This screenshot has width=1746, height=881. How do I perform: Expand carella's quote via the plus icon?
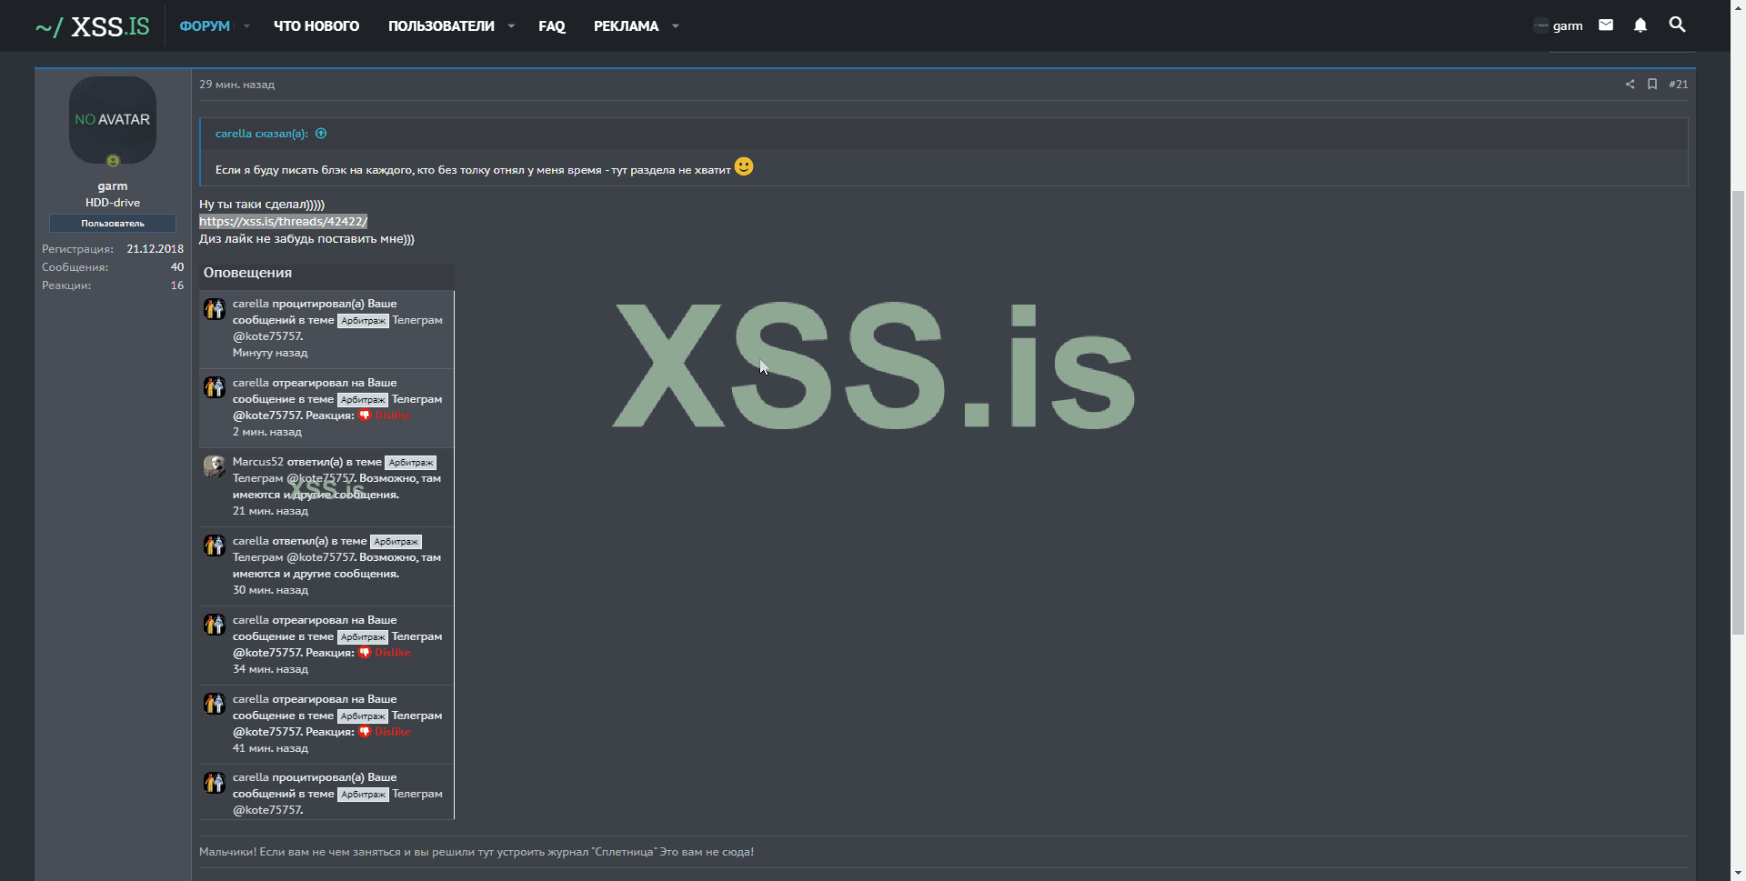coord(321,134)
